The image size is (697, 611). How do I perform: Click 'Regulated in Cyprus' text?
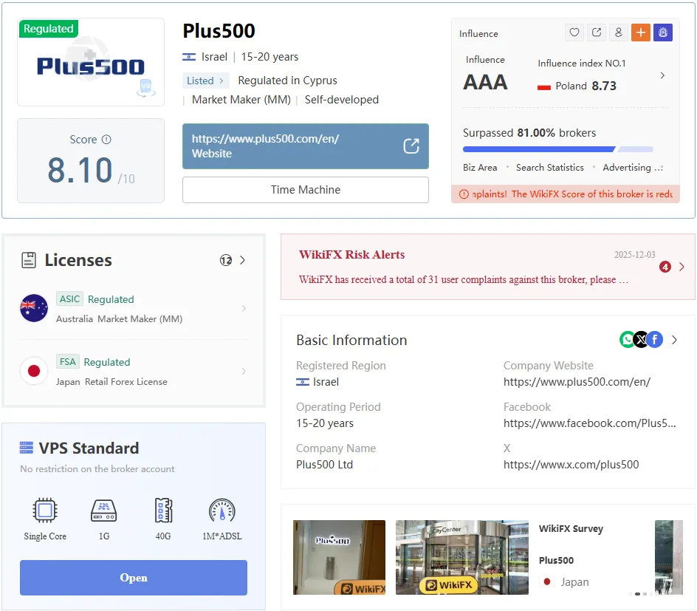[288, 81]
